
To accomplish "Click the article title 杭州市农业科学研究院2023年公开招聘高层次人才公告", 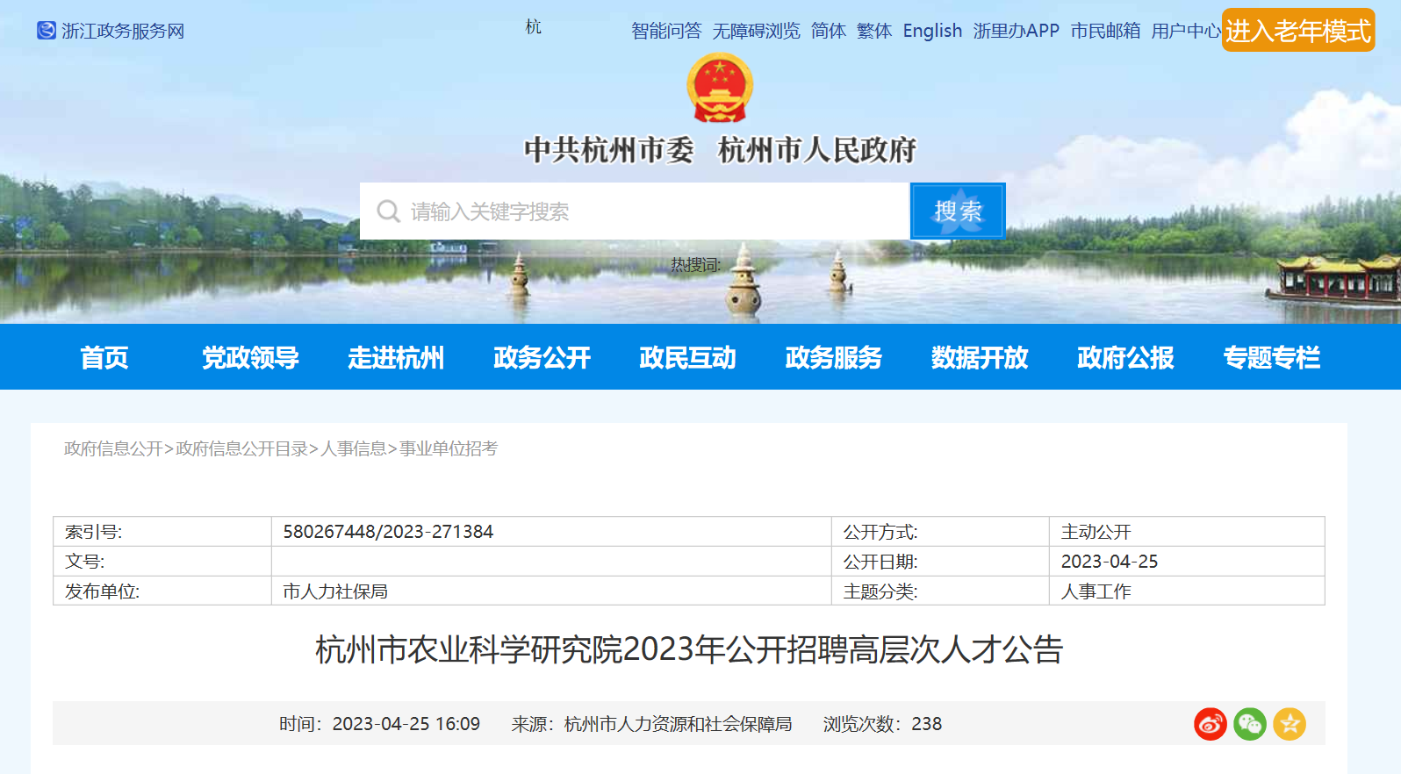I will click(689, 650).
